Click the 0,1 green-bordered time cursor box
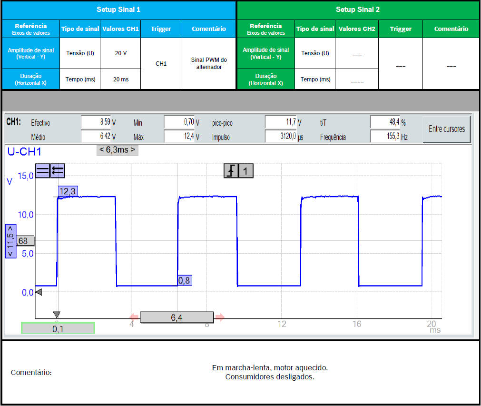This screenshot has width=481, height=406. (x=58, y=328)
